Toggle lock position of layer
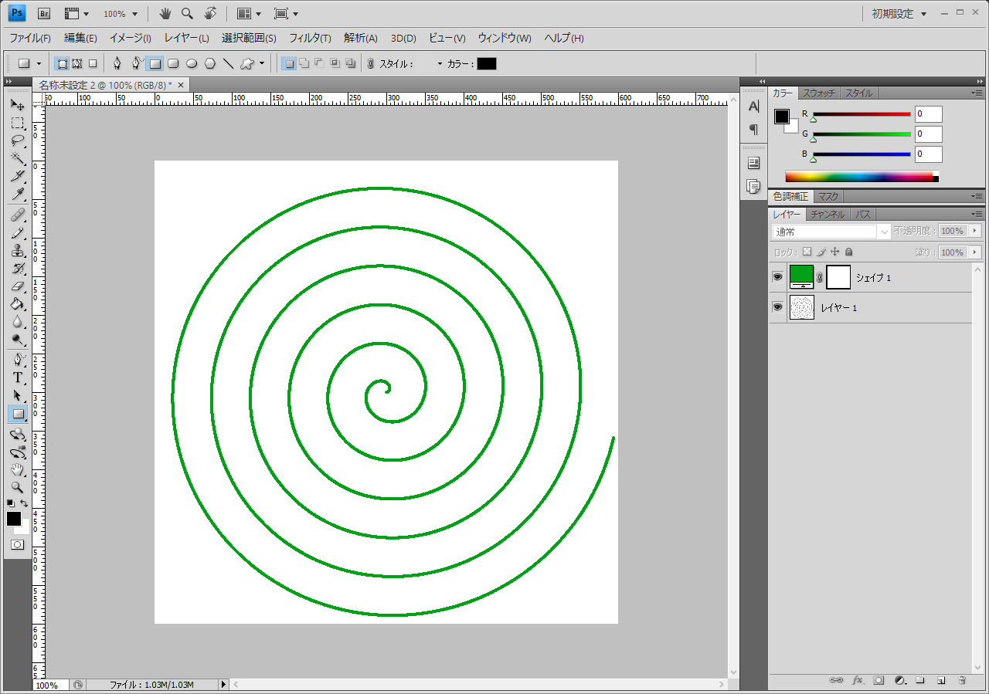 tap(834, 252)
